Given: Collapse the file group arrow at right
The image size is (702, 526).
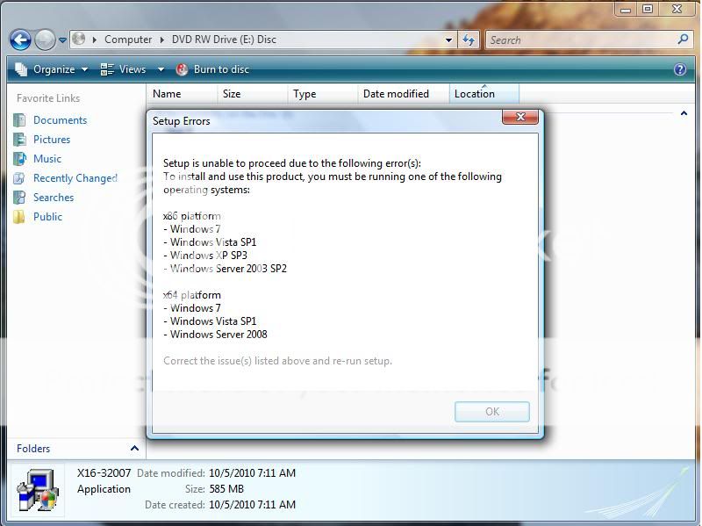Looking at the screenshot, I should [684, 113].
